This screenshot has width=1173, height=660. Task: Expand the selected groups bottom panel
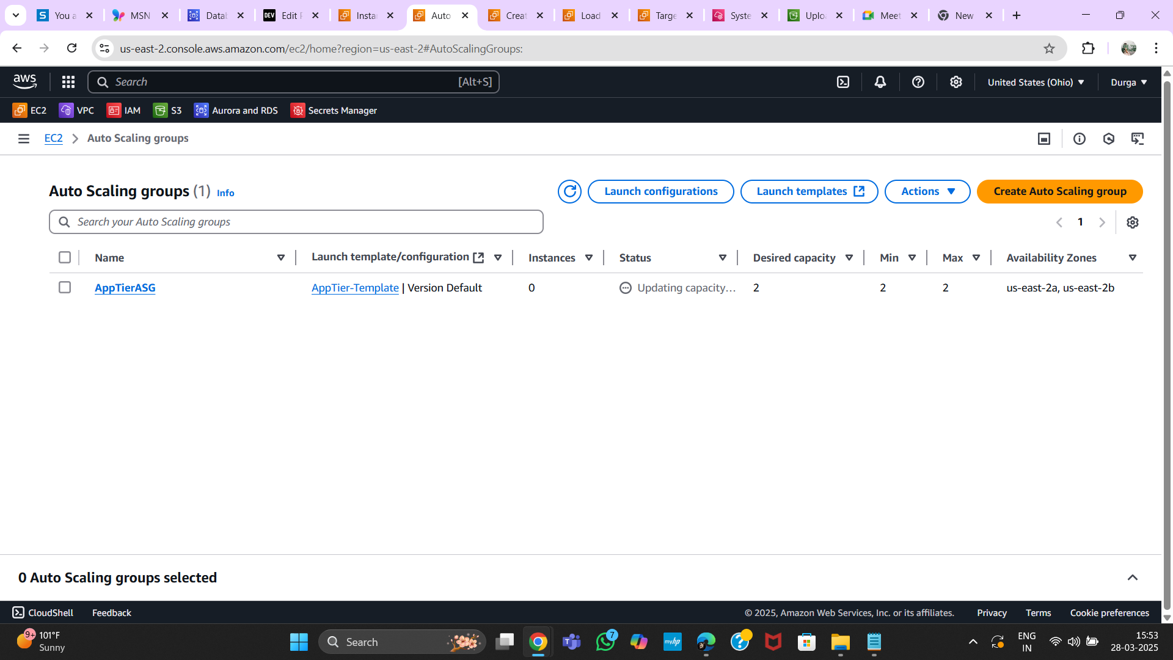coord(1133,577)
